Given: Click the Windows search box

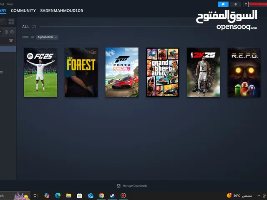Looking at the screenshot, I should (x=15, y=195).
